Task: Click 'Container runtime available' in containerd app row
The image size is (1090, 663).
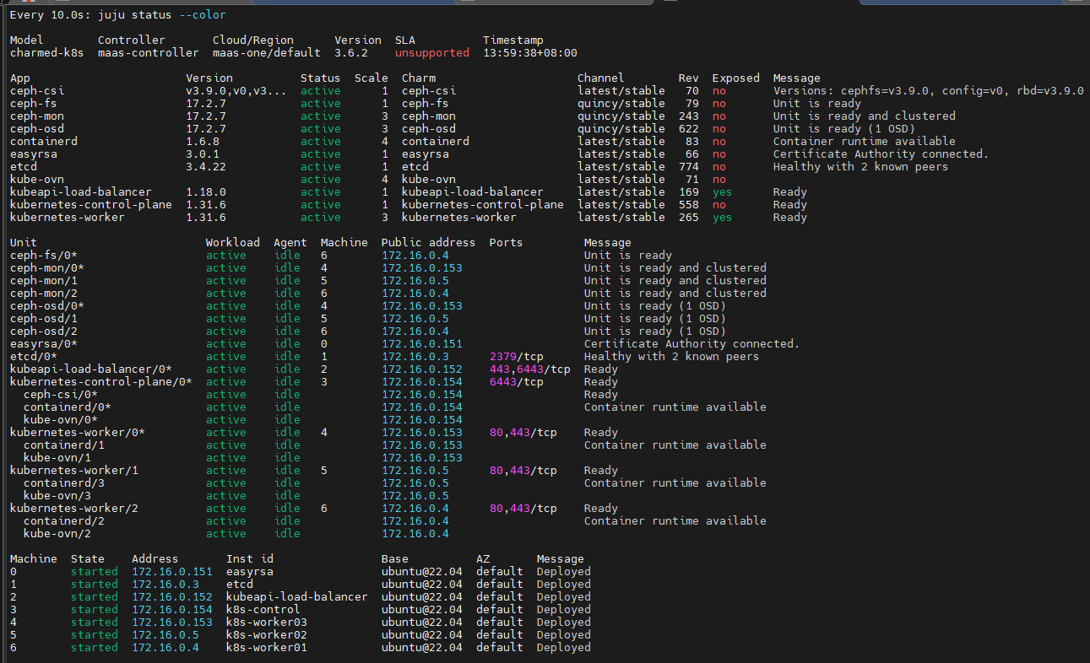Action: pyautogui.click(x=864, y=142)
